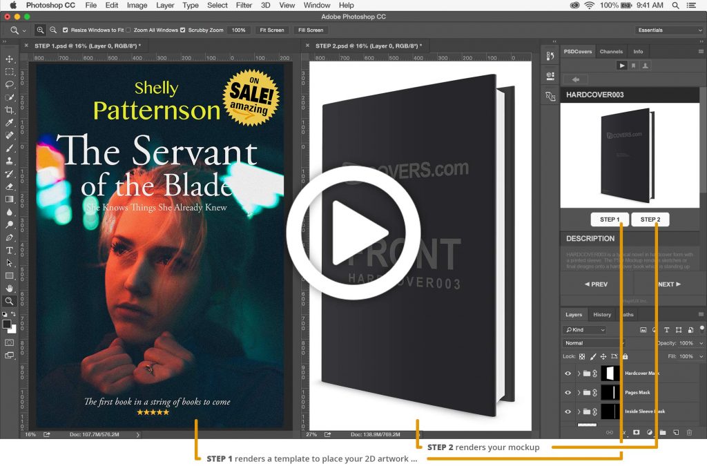Open zoom tool preset picker arrow
The height and width of the screenshot is (466, 707).
24,30
